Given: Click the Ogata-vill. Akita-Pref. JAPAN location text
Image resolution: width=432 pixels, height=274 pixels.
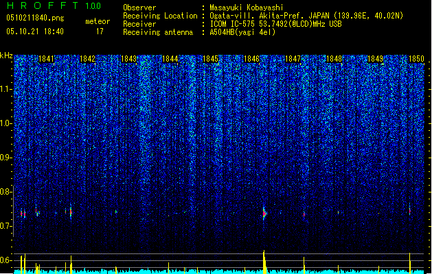Looking at the screenshot, I should click(x=306, y=16).
